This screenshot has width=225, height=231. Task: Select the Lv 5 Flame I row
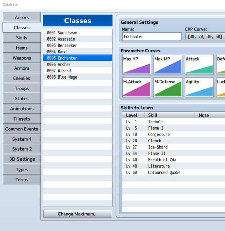174,128
